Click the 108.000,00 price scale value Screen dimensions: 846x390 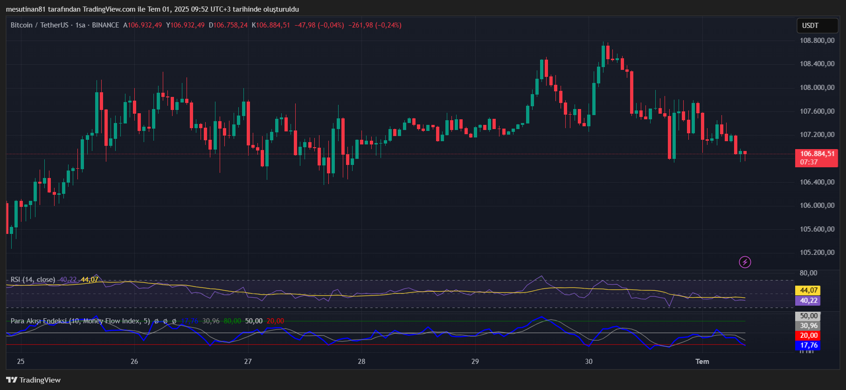(x=817, y=88)
